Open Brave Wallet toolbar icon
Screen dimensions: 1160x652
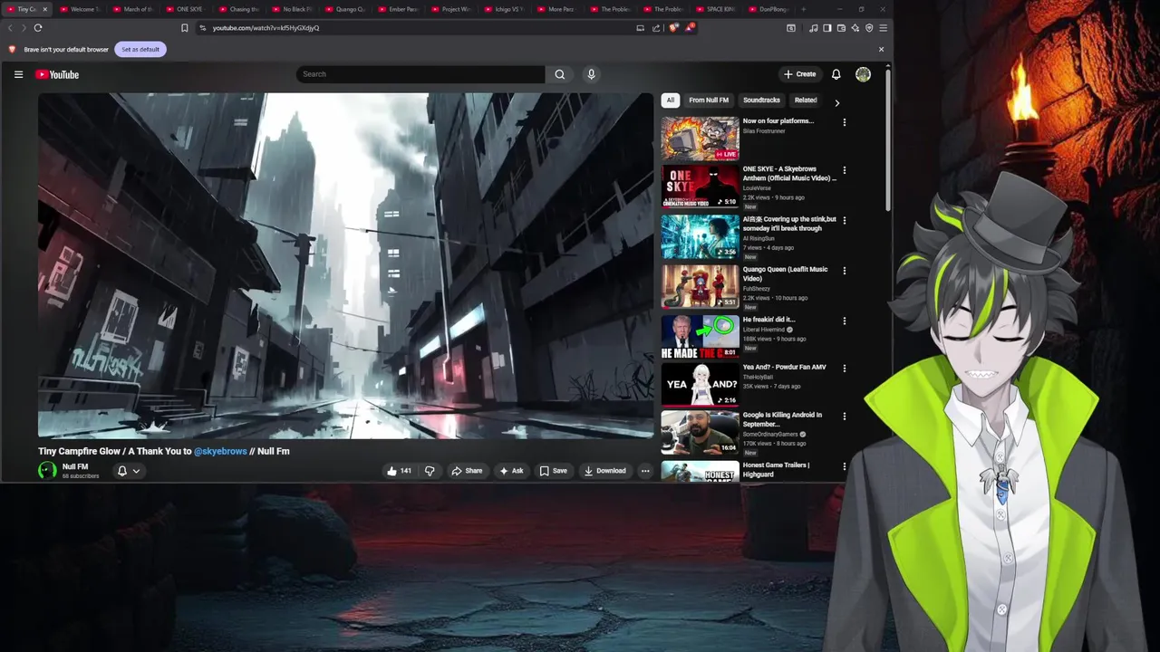841,28
